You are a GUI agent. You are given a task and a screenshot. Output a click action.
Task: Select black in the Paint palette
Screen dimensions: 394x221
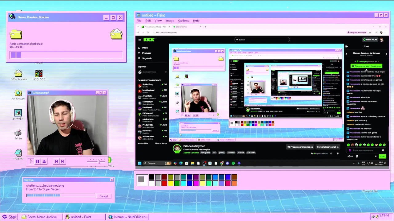[151, 177]
